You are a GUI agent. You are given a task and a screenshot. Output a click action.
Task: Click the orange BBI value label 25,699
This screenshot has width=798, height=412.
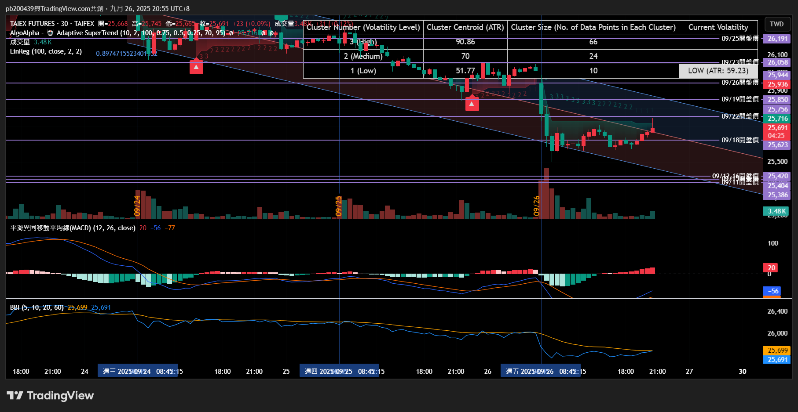(777, 351)
